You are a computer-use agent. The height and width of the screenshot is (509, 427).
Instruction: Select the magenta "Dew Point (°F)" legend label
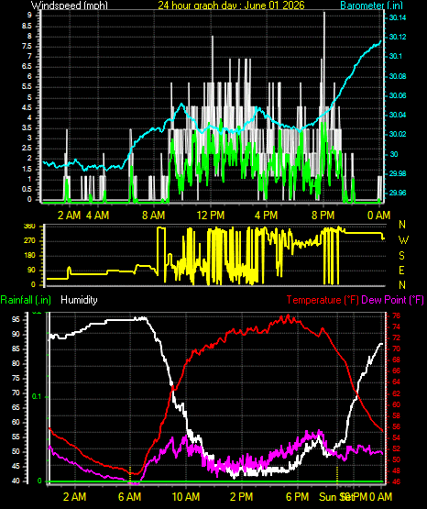[x=392, y=300]
